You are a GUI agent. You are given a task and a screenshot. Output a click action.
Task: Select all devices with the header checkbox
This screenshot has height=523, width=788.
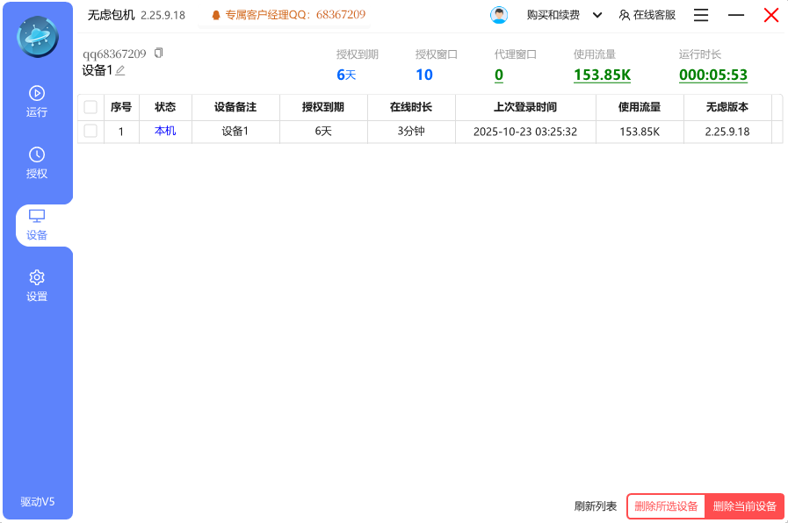[90, 106]
